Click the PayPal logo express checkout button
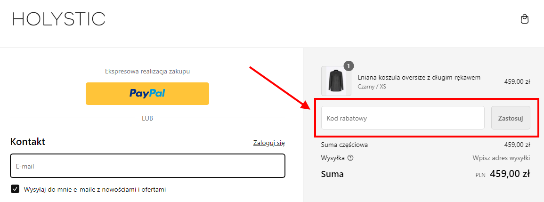Image resolution: width=544 pixels, height=202 pixels. pos(147,93)
